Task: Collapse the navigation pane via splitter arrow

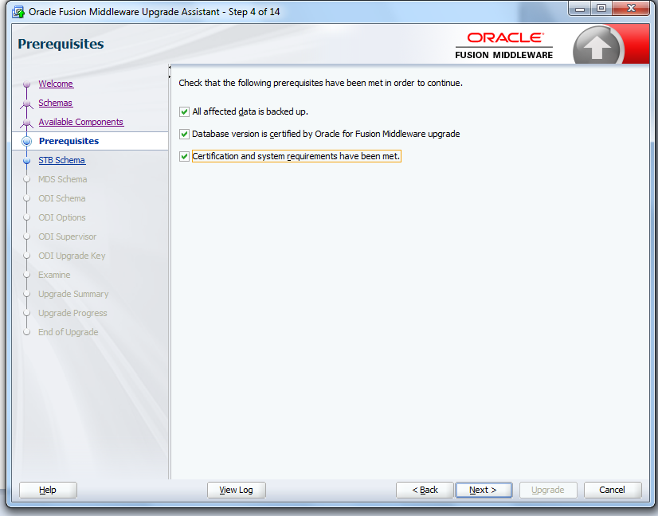Action: coord(170,67)
